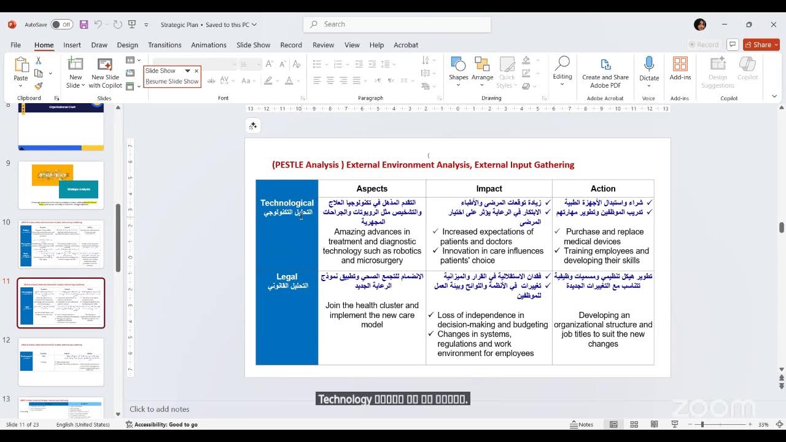Screen dimensions: 786x442
Task: Toggle the AutoSave switch
Action: click(61, 25)
